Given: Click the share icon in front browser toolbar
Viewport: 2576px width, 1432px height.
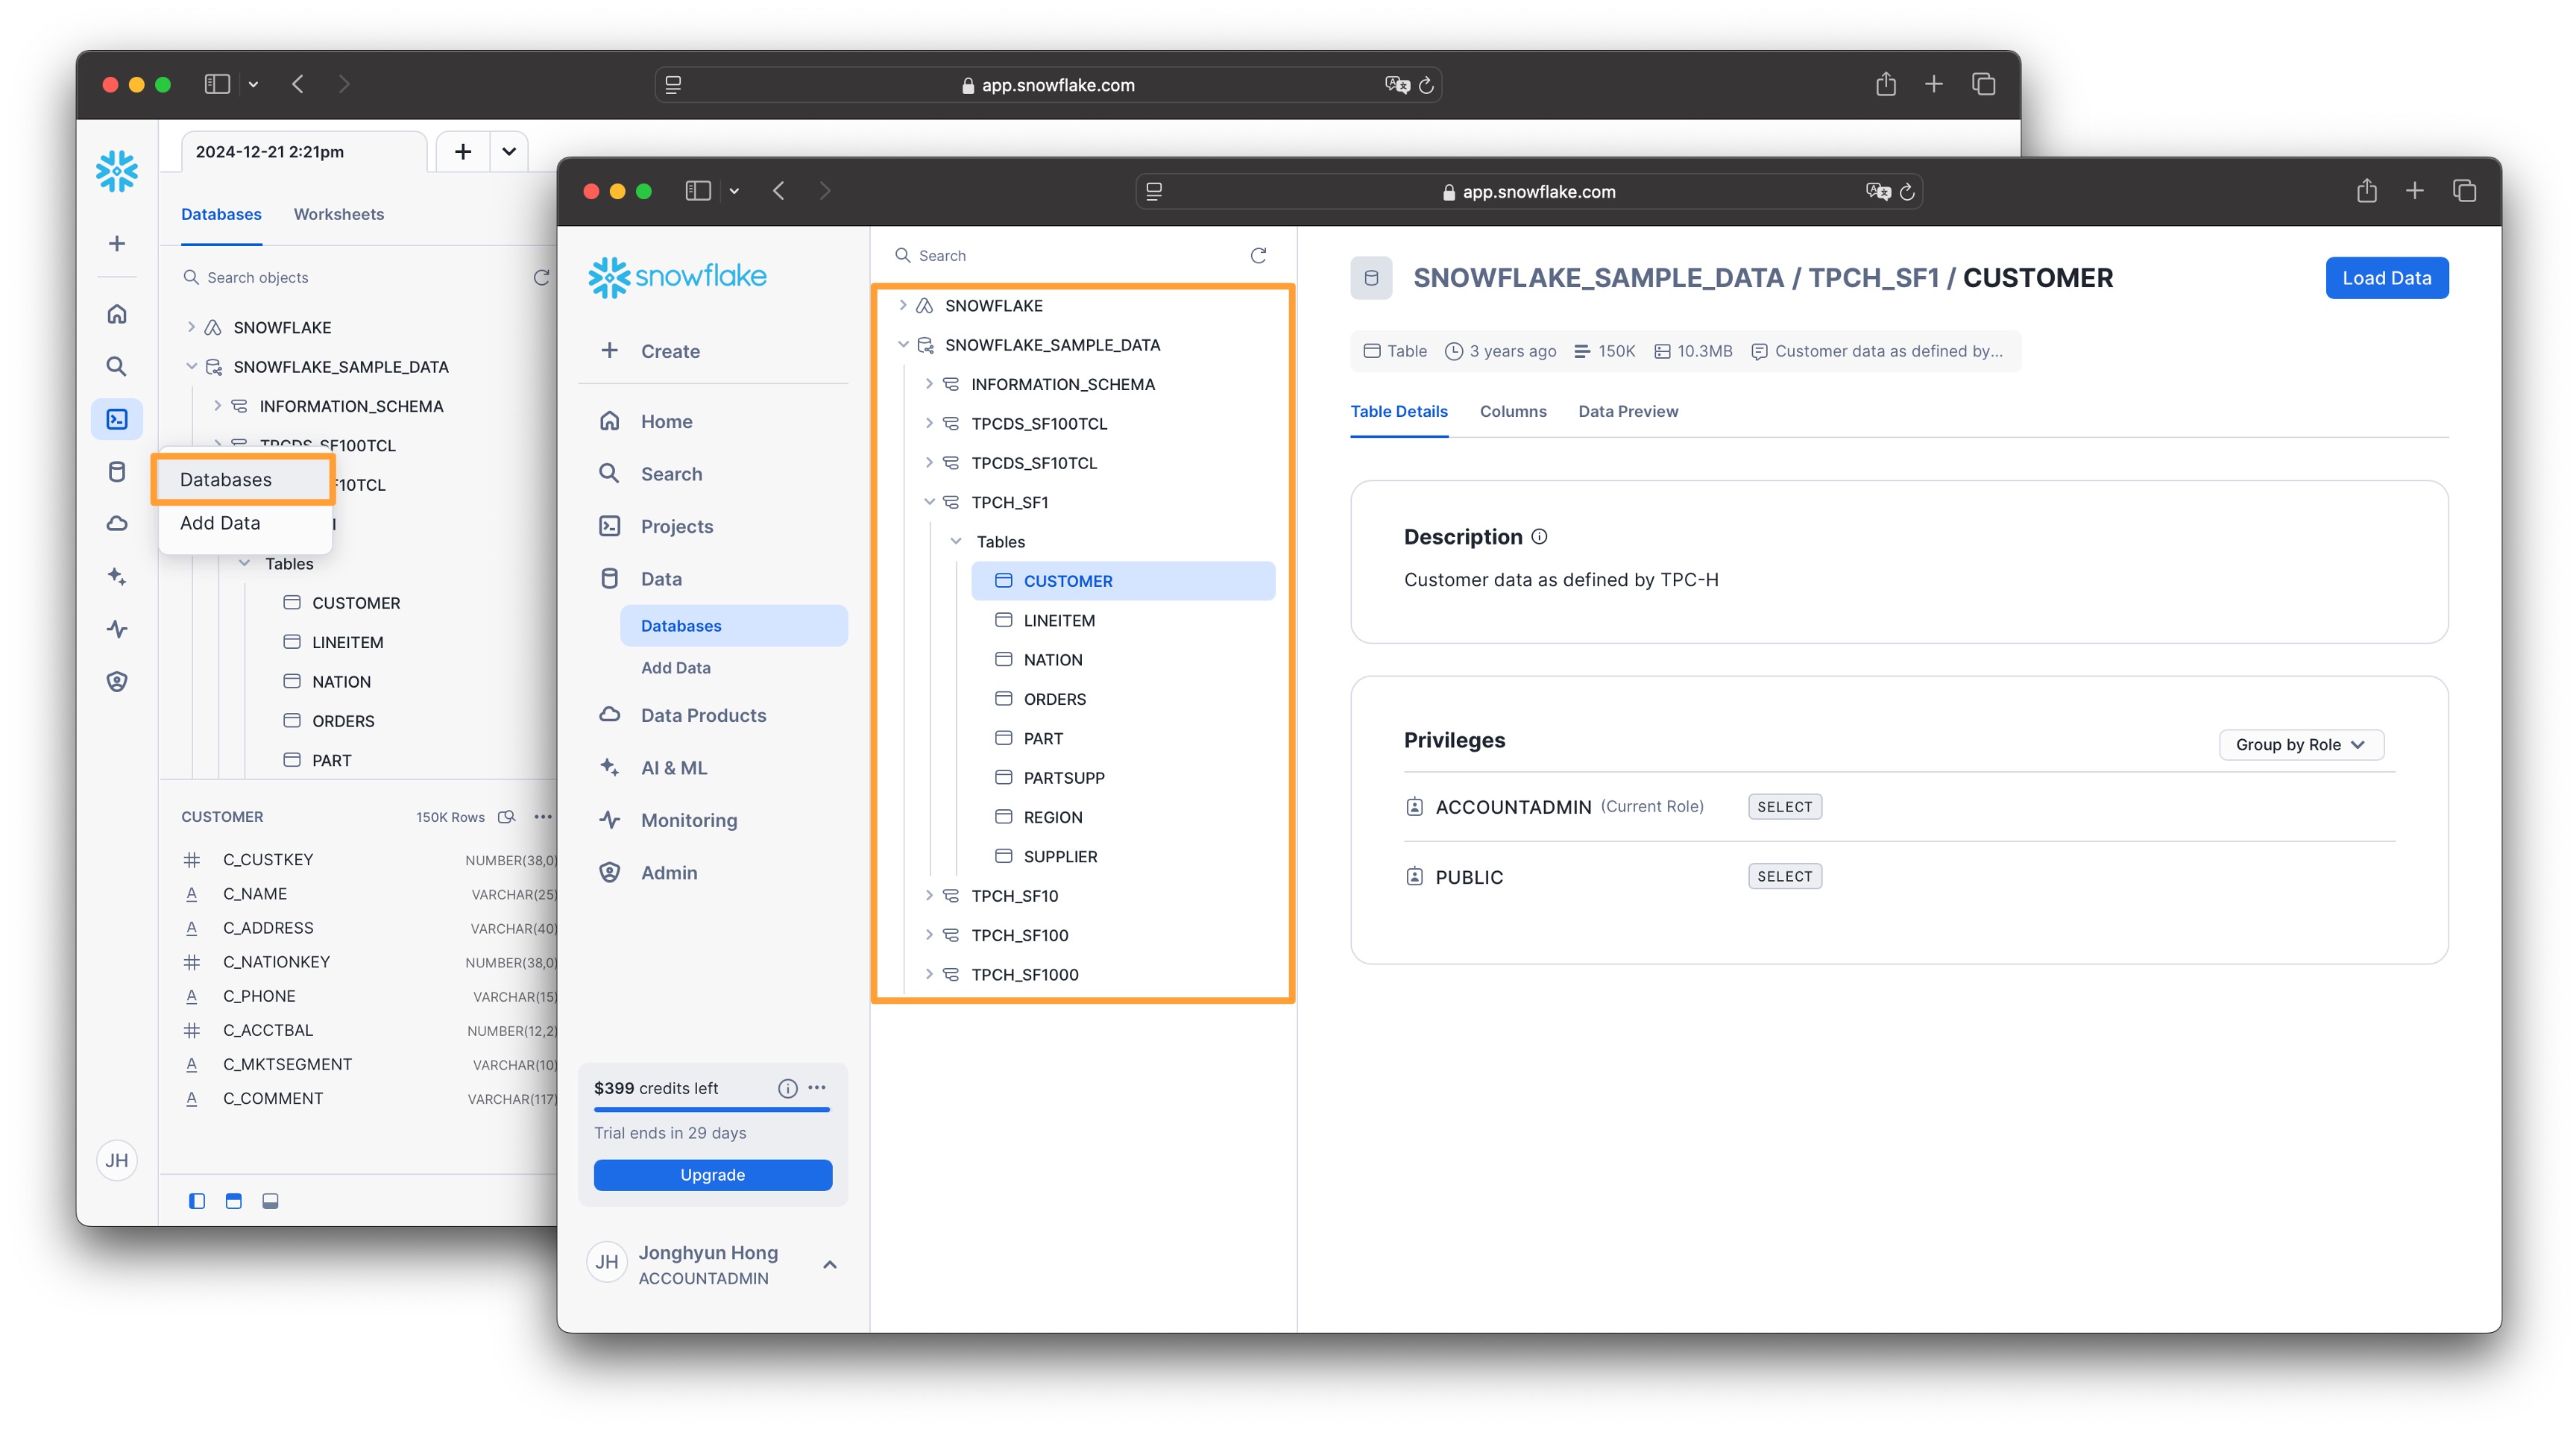Looking at the screenshot, I should point(2366,191).
